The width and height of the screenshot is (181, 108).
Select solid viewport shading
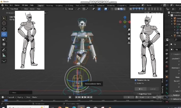118,9
